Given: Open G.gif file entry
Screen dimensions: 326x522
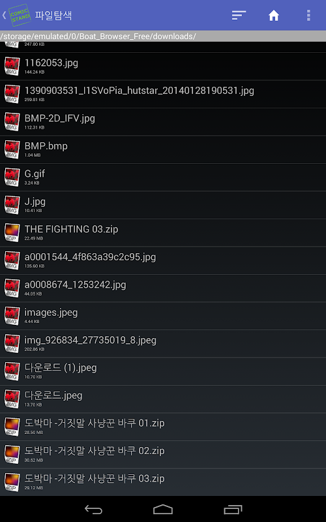Looking at the screenshot, I should coord(163,177).
